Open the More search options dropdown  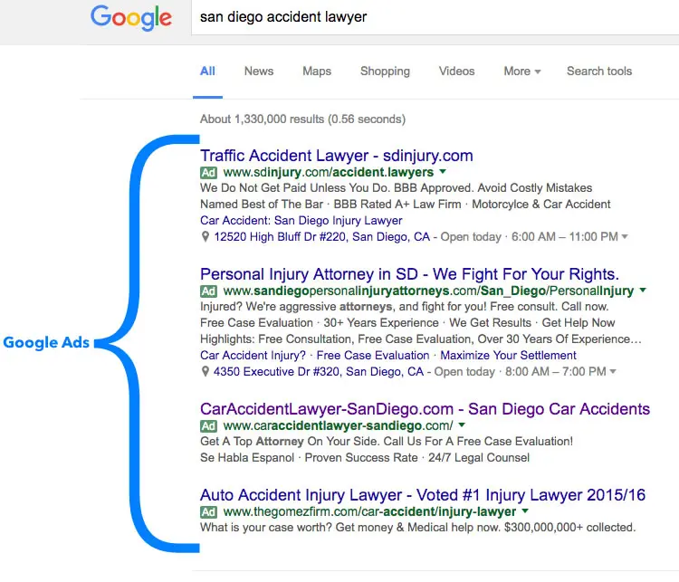(521, 72)
